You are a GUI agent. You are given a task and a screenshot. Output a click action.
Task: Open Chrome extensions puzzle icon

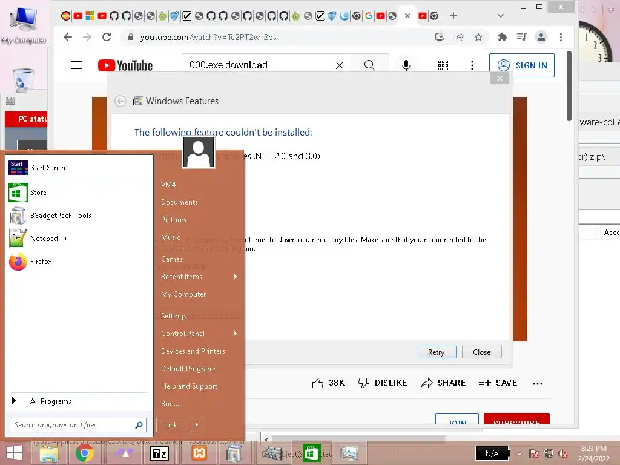(x=502, y=37)
